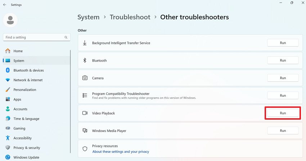Run the Camera troubleshooter
Image resolution: width=306 pixels, height=161 pixels.
click(x=283, y=78)
